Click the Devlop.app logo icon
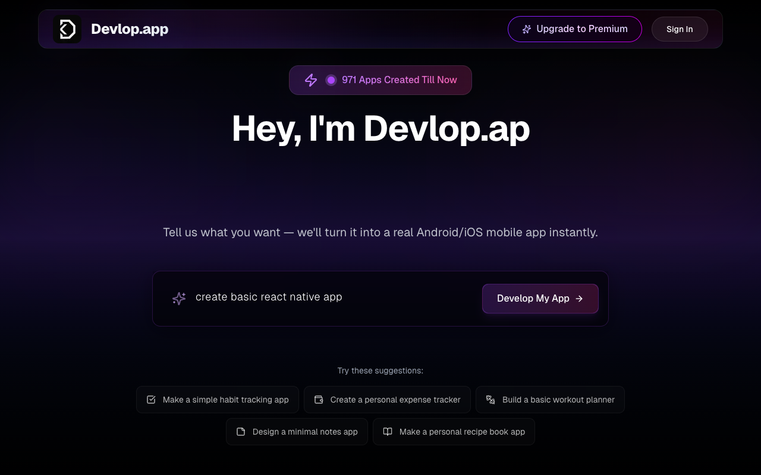The height and width of the screenshot is (475, 761). click(67, 28)
